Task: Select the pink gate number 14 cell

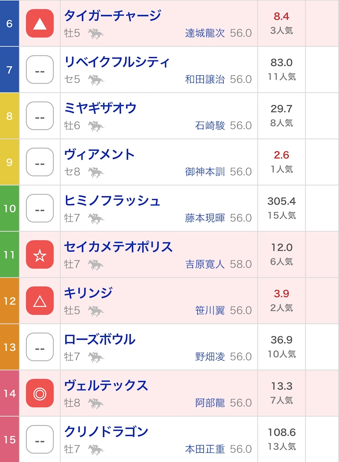Action: (9, 393)
